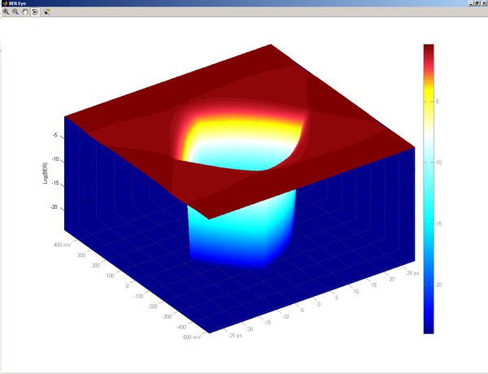This screenshot has height=374, width=488.
Task: Select the Zoom Out magnifier tool
Action: point(15,12)
